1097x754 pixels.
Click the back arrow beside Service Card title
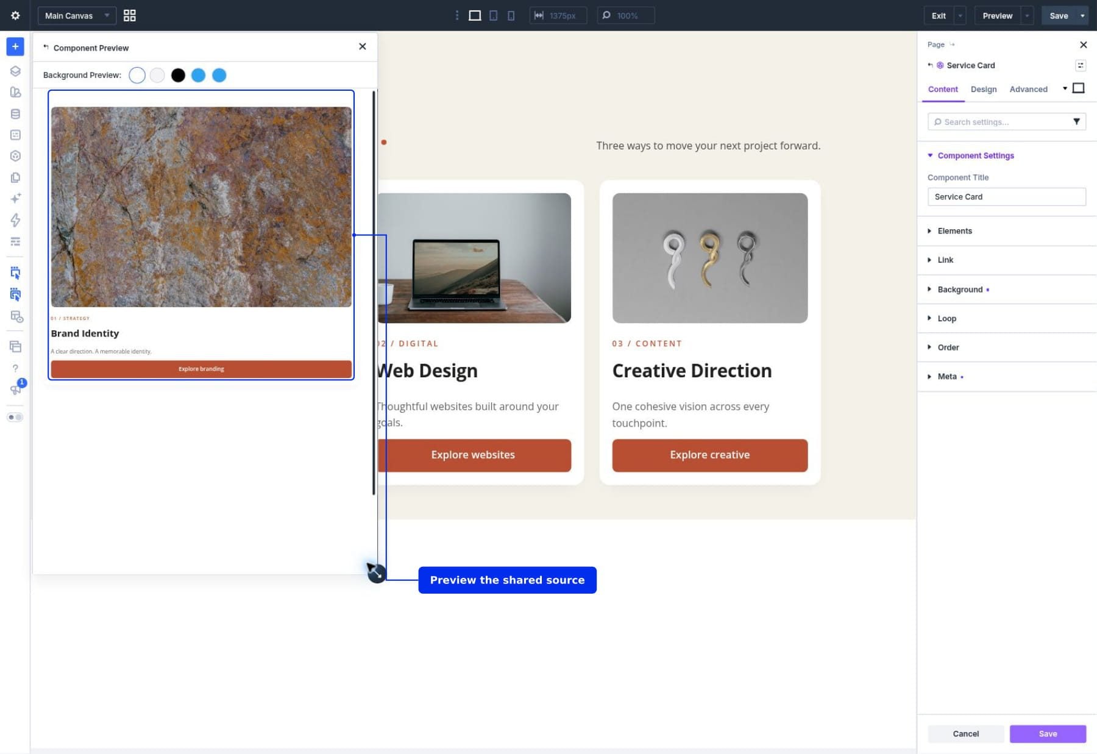(930, 65)
